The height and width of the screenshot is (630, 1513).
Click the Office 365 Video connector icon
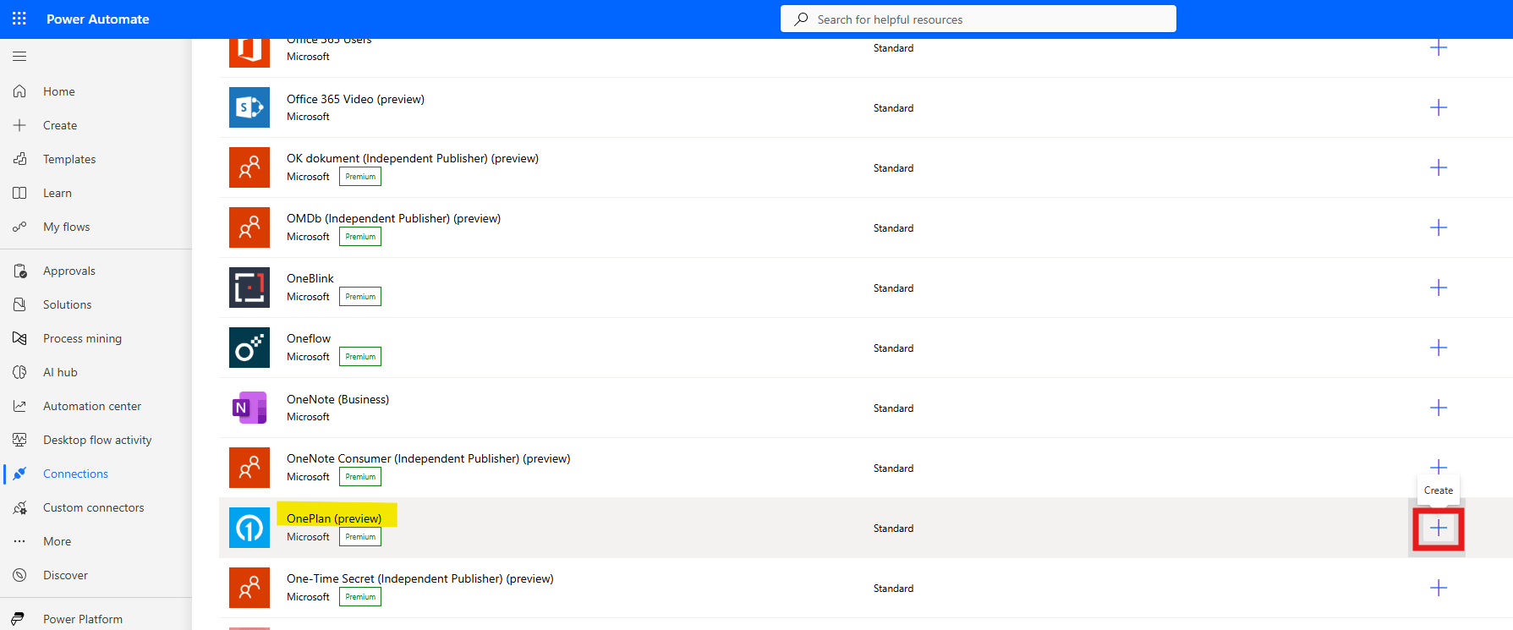tap(249, 107)
